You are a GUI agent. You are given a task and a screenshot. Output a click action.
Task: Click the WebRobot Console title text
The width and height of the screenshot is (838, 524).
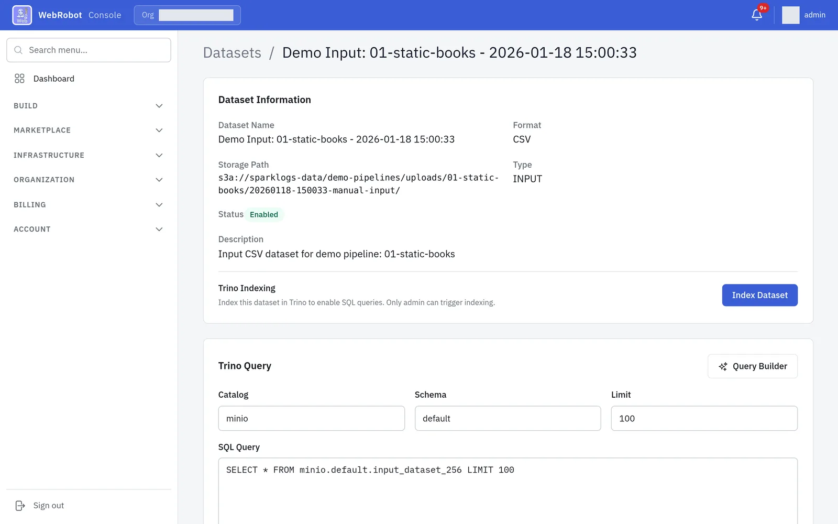(80, 15)
